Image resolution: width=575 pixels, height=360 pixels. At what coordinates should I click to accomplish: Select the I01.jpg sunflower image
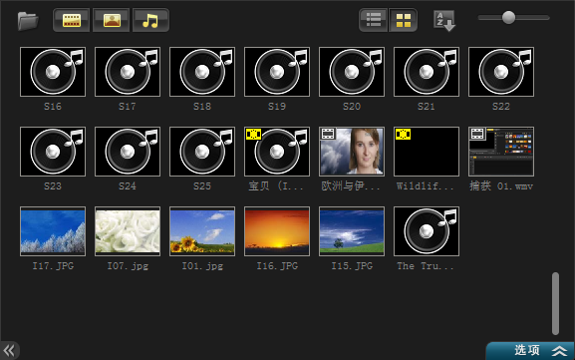tap(202, 231)
